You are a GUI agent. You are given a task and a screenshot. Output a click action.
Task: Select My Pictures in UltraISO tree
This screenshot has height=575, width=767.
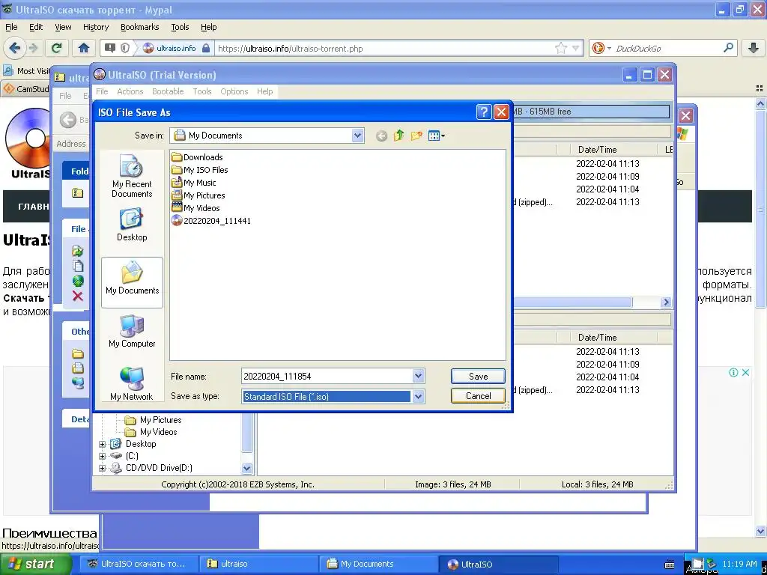tap(154, 420)
